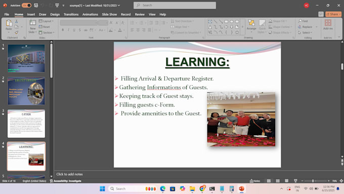Start Slide Show from status bar icon
Image resolution: width=344 pixels, height=194 pixels.
295,181
